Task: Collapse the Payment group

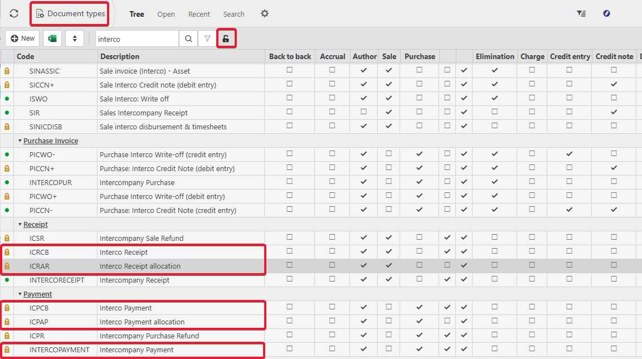Action: 20,294
